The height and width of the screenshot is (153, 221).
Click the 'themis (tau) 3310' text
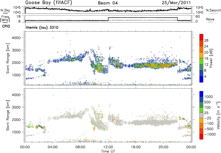click(42, 27)
